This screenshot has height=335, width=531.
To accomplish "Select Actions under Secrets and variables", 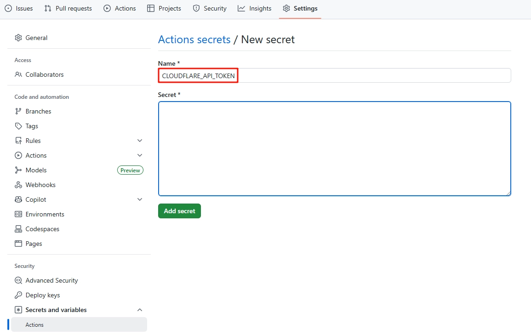I will click(34, 324).
